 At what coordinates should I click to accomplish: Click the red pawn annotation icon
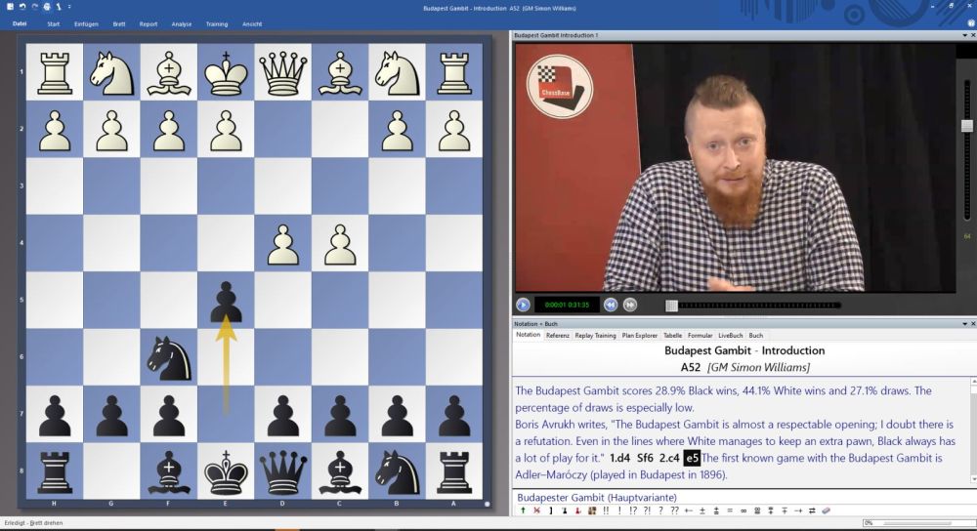click(x=578, y=511)
